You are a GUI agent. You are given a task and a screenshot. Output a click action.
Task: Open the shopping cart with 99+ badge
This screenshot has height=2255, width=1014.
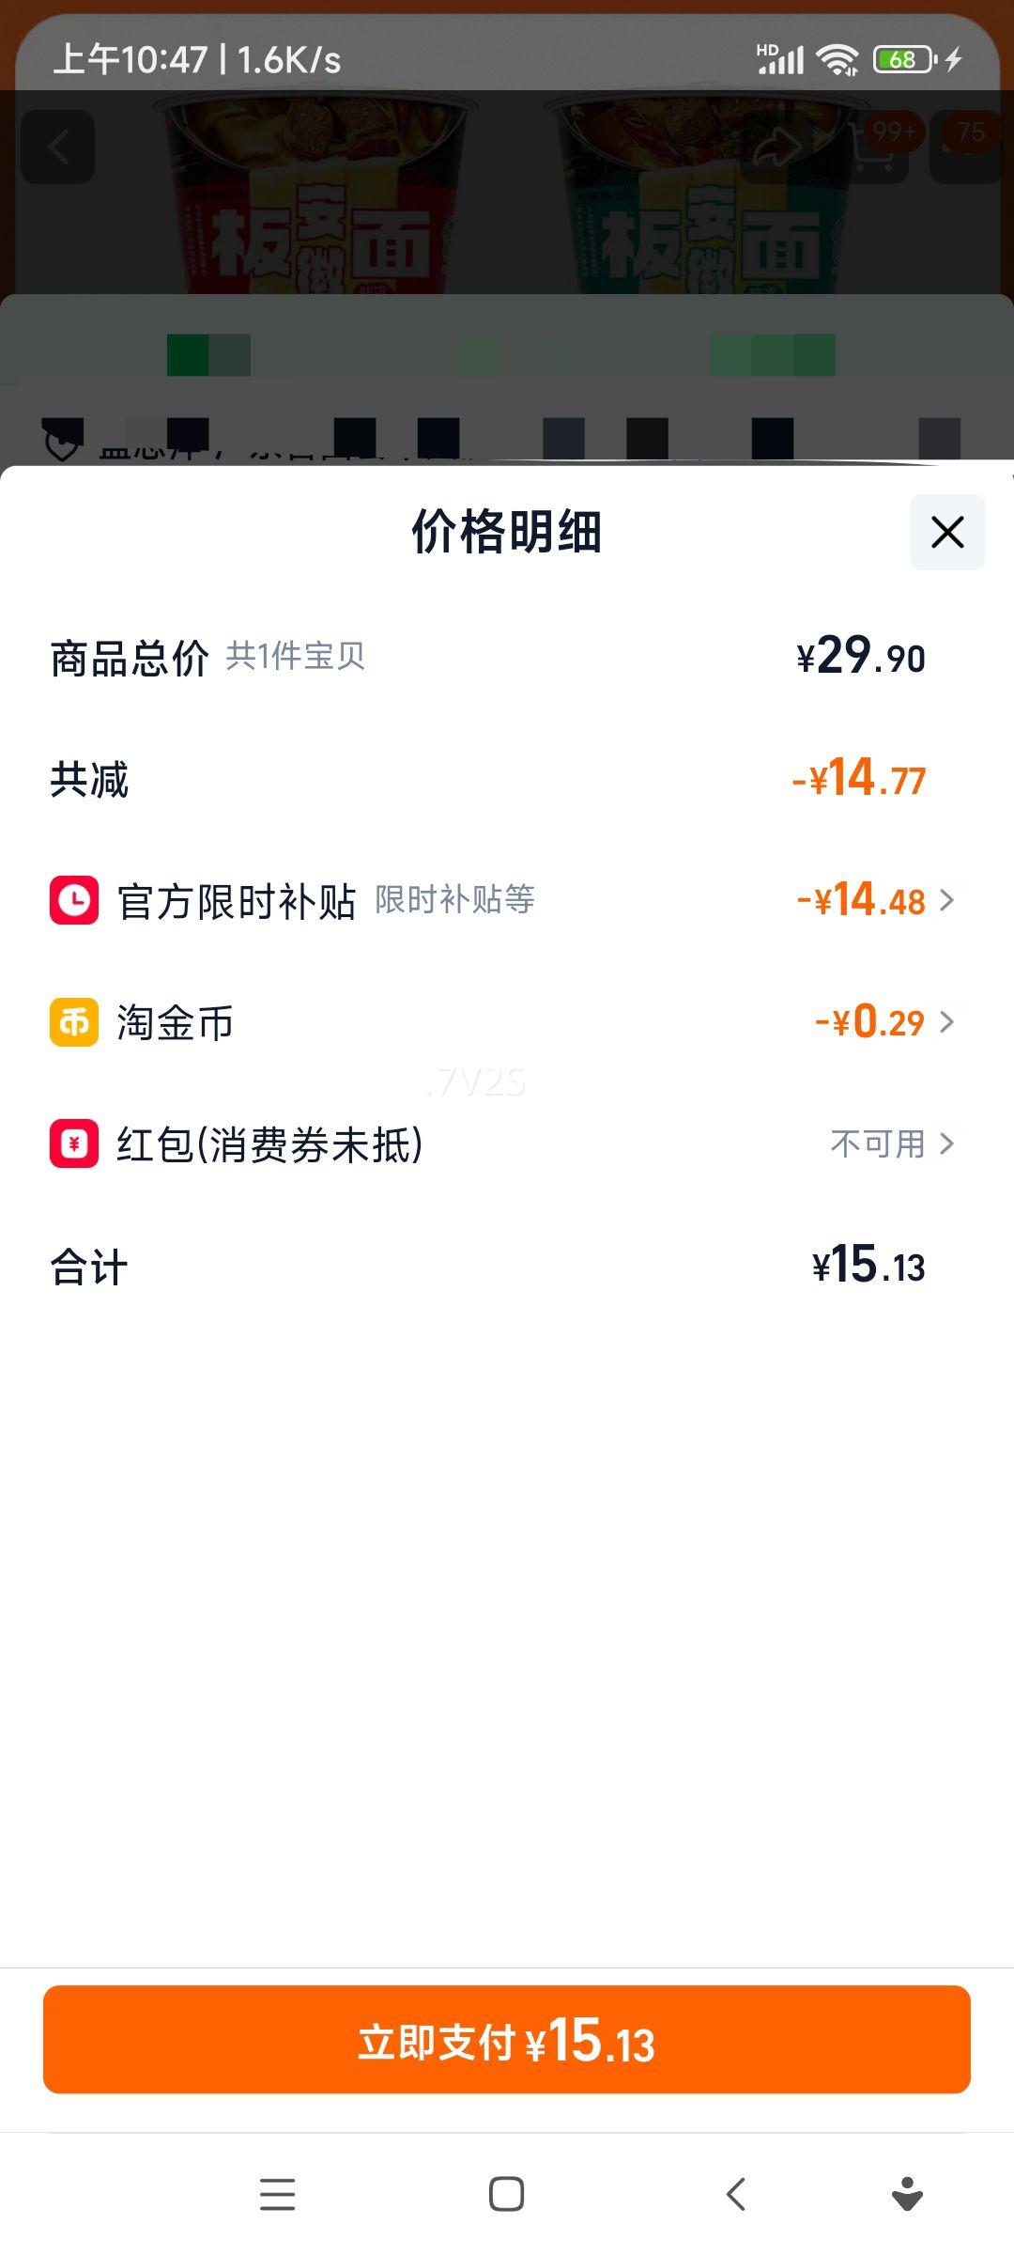[x=873, y=148]
